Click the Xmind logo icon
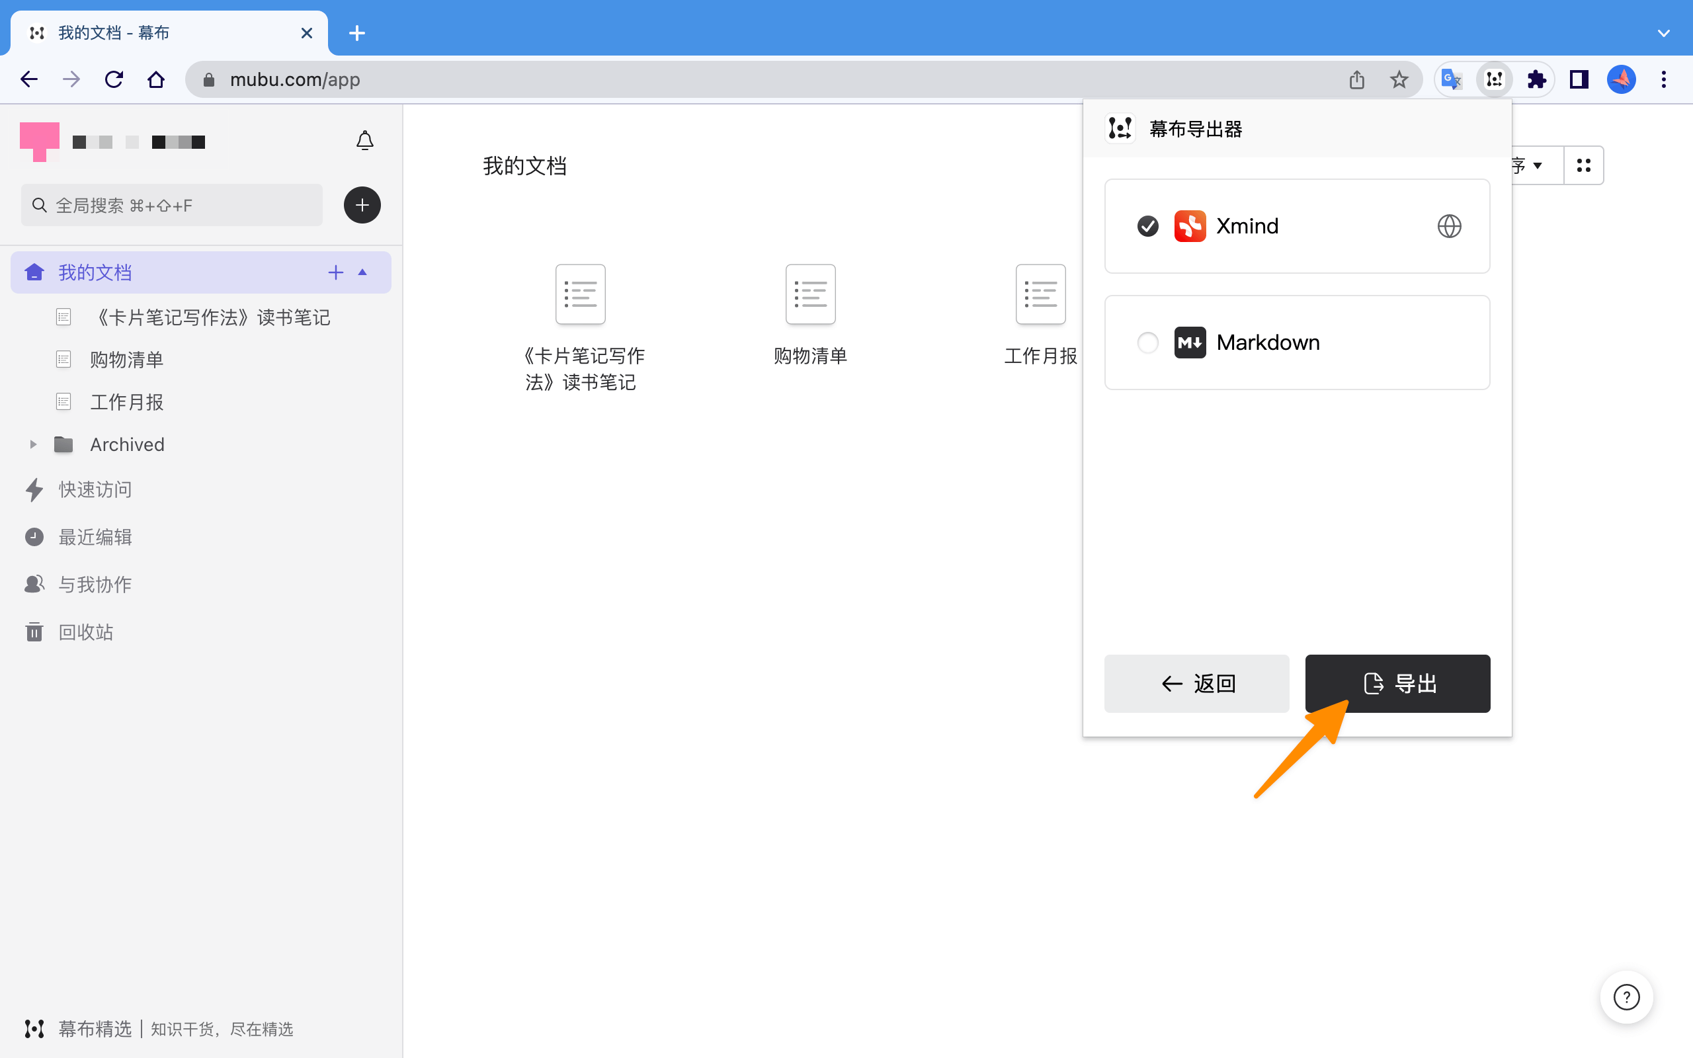Image resolution: width=1693 pixels, height=1058 pixels. coord(1189,226)
